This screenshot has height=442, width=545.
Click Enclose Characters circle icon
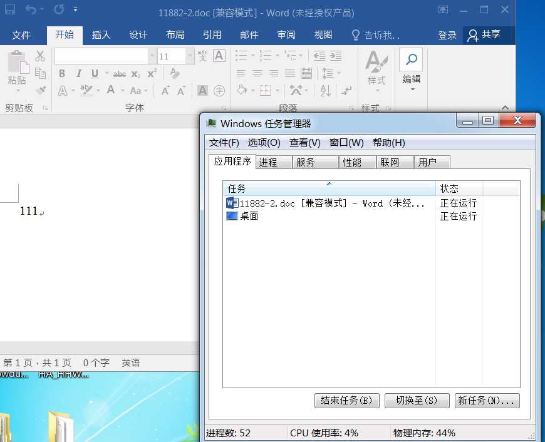tap(219, 91)
